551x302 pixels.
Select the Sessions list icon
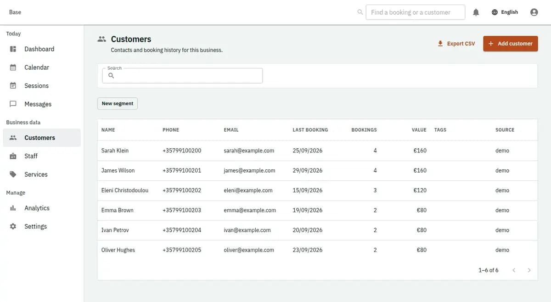(x=13, y=86)
